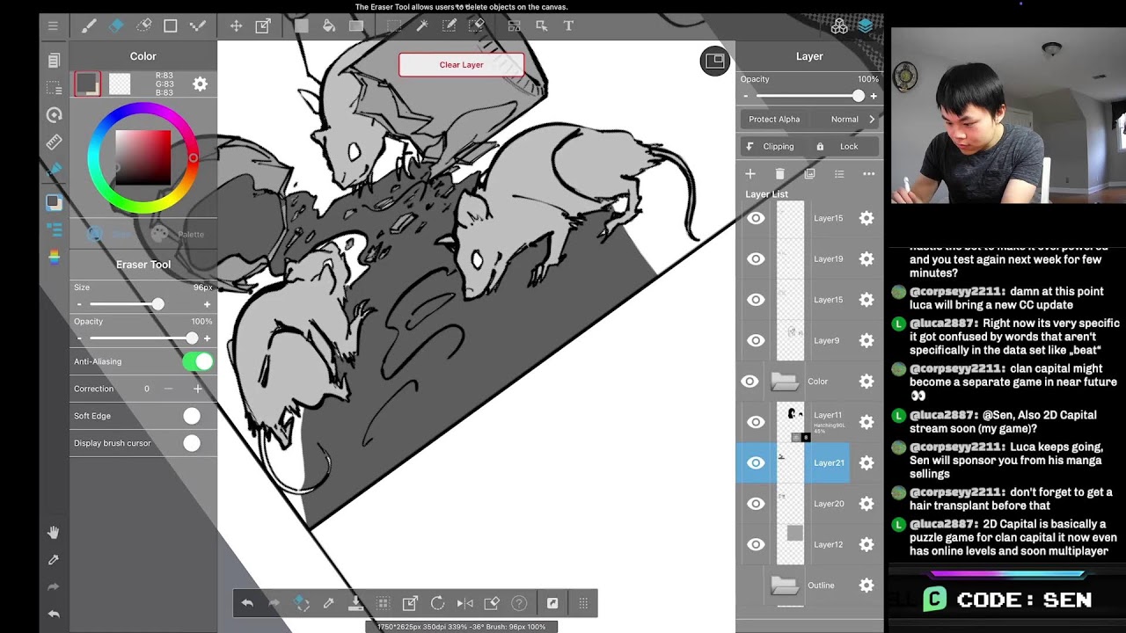
Task: Open the Color panel sidebar tab
Action: point(54,202)
